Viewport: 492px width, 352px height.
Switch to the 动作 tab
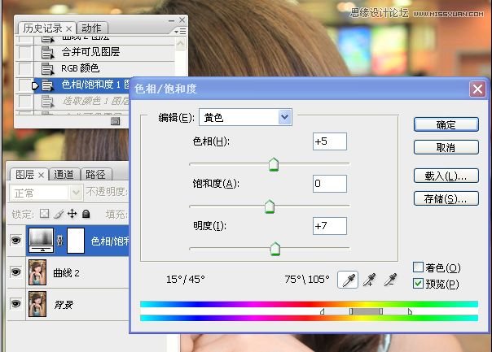[91, 28]
